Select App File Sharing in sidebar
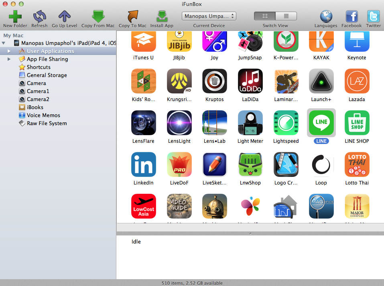The height and width of the screenshot is (286, 384). (x=47, y=59)
